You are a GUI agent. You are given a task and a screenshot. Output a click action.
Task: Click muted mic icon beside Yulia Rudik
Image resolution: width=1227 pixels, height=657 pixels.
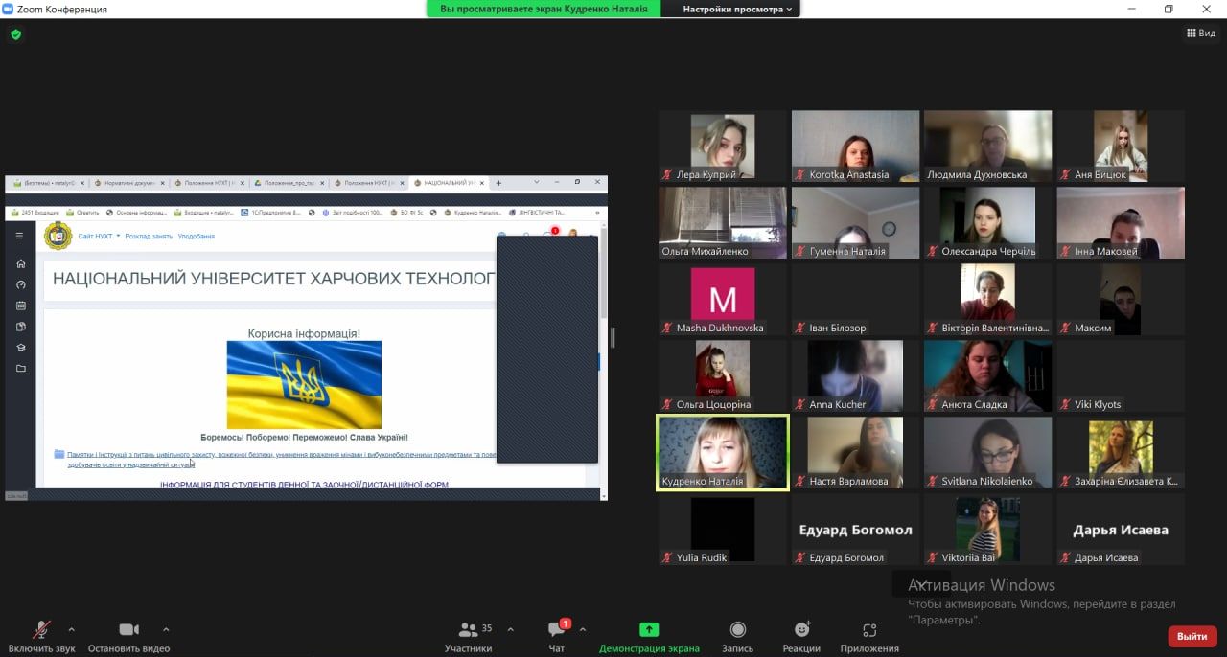click(667, 557)
